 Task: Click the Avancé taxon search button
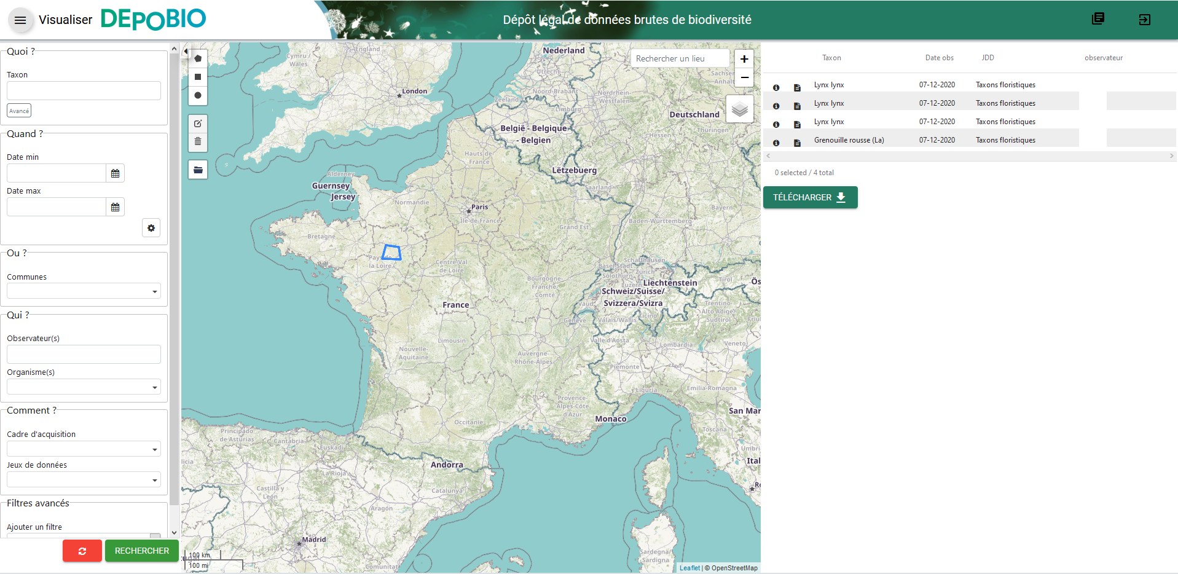pyautogui.click(x=19, y=111)
